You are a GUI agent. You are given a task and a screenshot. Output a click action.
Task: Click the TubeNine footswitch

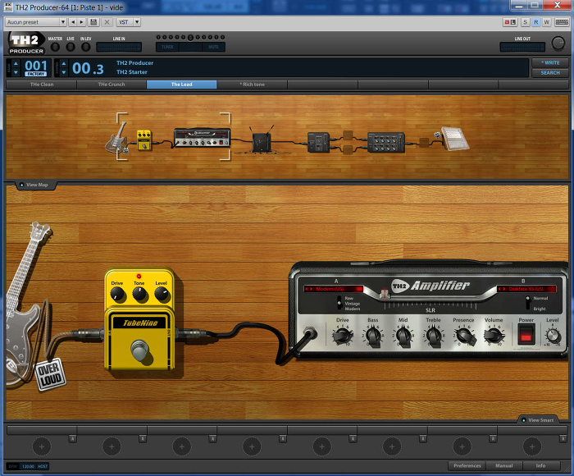tap(140, 350)
